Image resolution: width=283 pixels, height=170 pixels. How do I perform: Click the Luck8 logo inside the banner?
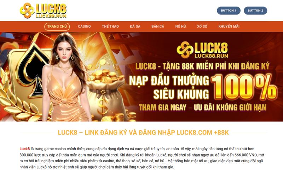(x=202, y=50)
